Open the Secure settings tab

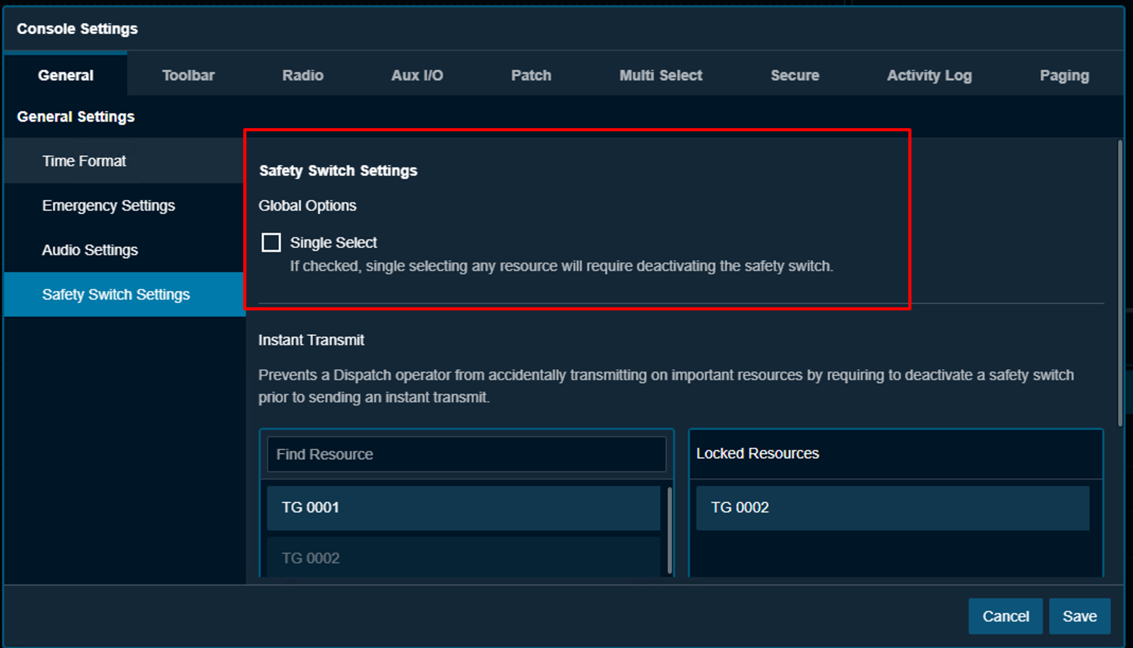pyautogui.click(x=794, y=75)
